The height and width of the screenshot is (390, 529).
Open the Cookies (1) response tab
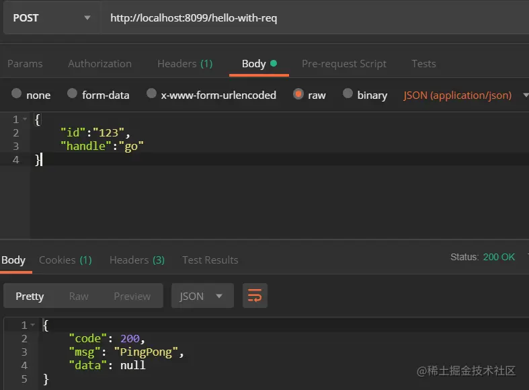pyautogui.click(x=65, y=260)
